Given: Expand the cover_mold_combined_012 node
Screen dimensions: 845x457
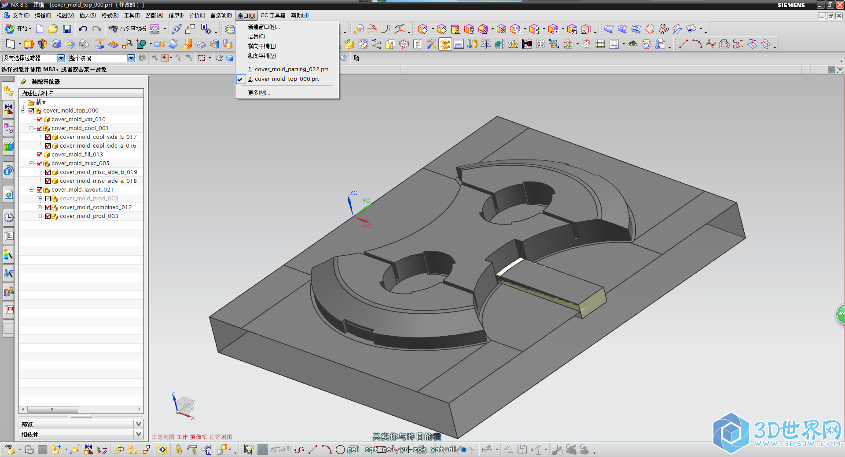Looking at the screenshot, I should 40,207.
